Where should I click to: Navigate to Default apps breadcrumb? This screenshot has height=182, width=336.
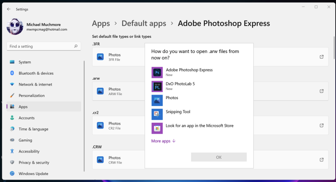click(144, 23)
